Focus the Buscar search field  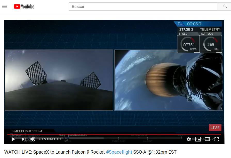tap(143, 6)
